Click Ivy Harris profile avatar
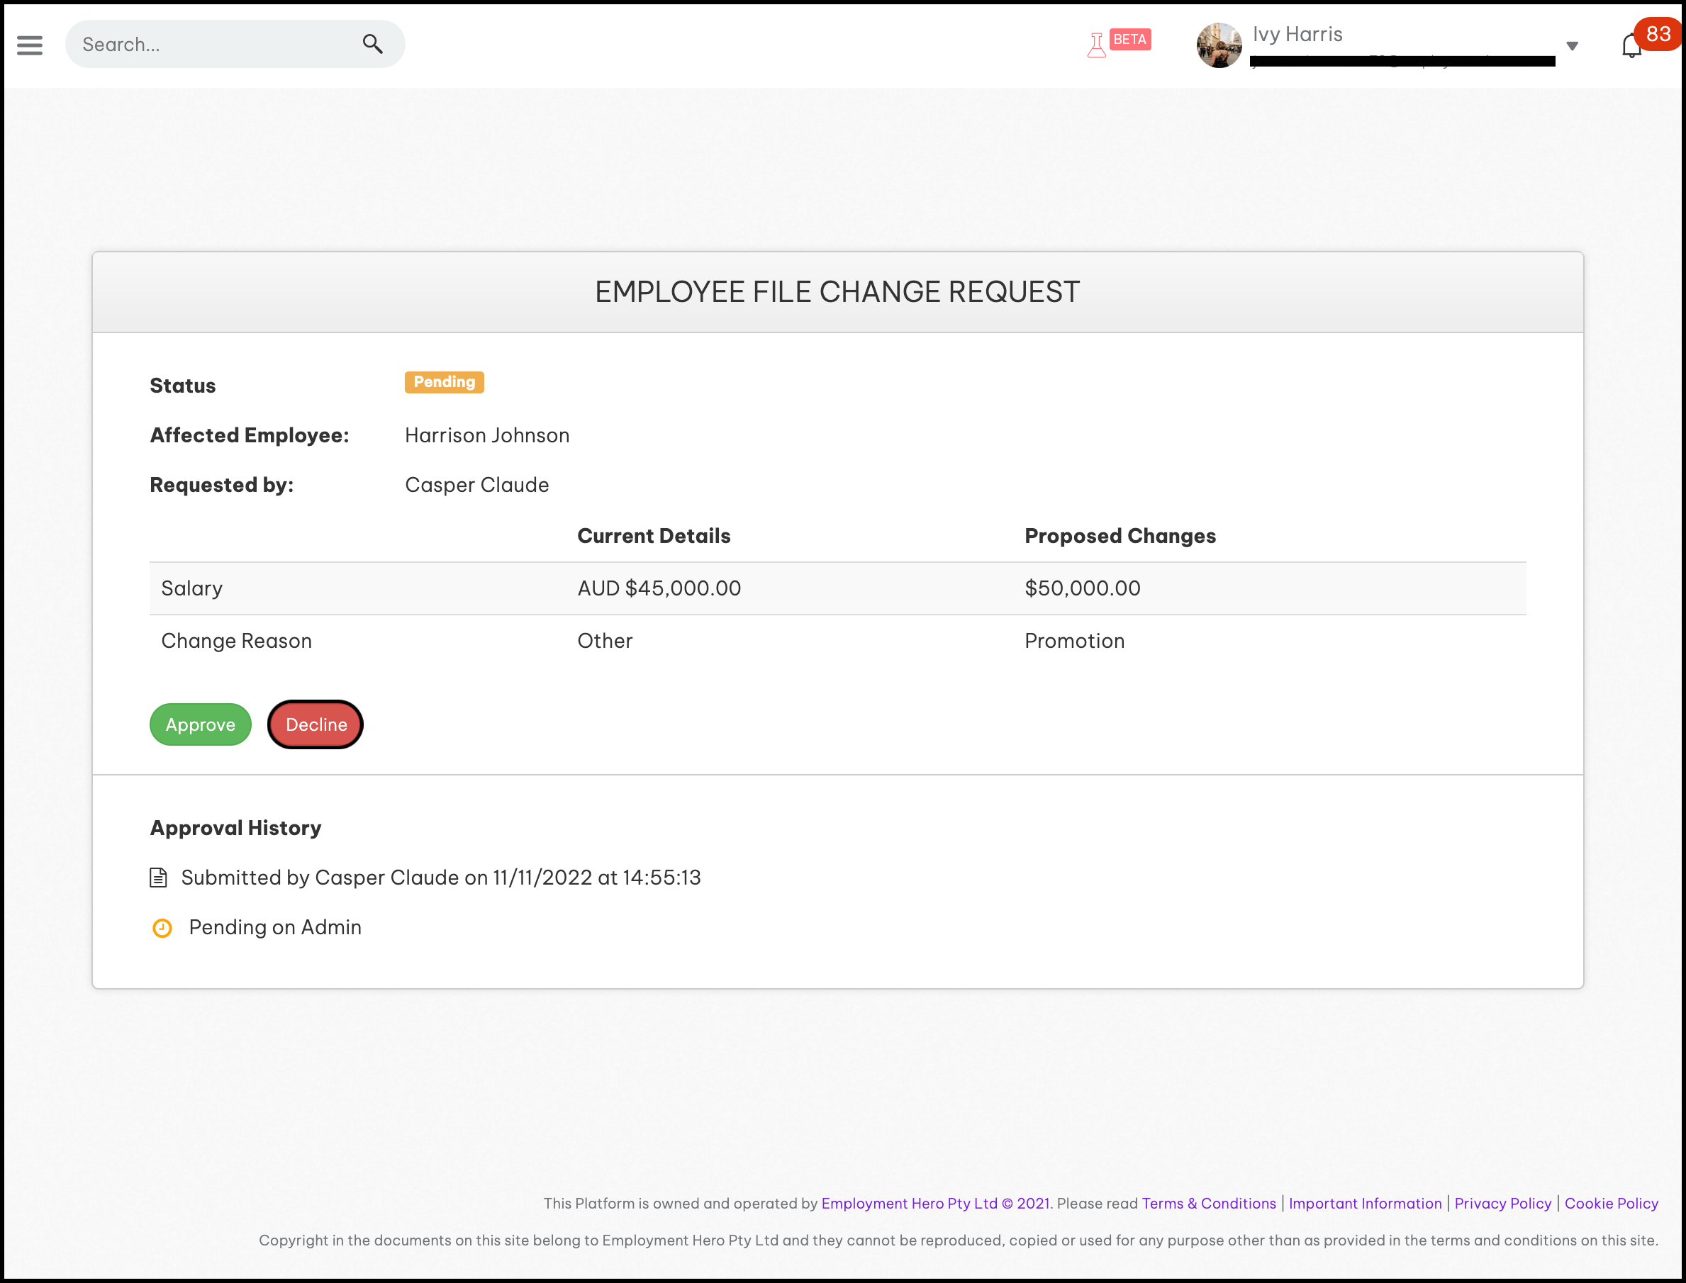 1219,45
